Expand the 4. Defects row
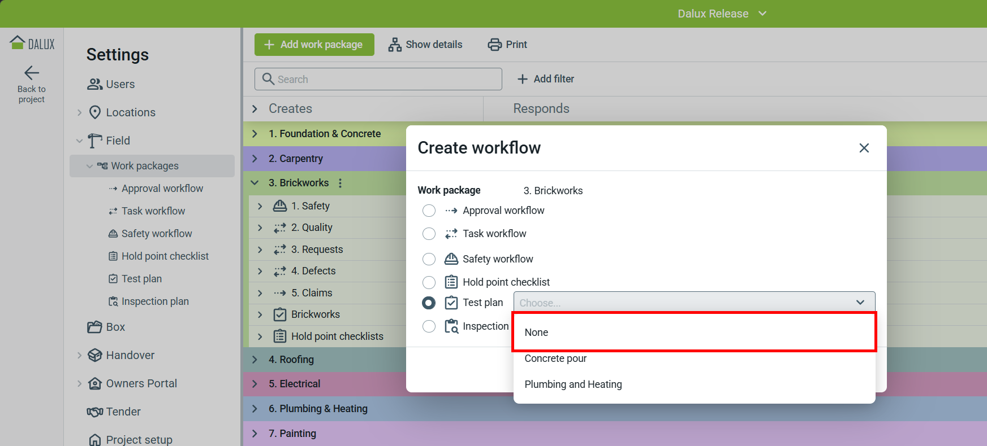987x446 pixels. [260, 271]
